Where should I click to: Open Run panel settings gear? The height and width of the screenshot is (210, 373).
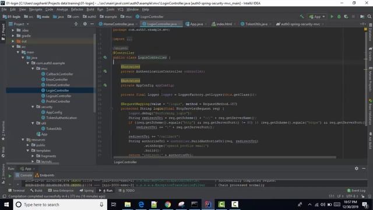pyautogui.click(x=356, y=169)
